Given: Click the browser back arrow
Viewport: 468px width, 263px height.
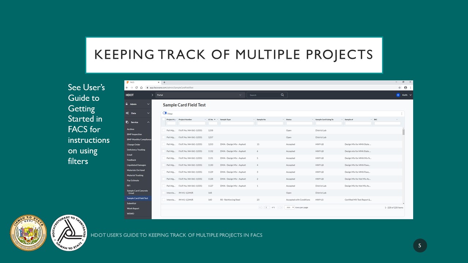Looking at the screenshot, I should click(x=127, y=88).
